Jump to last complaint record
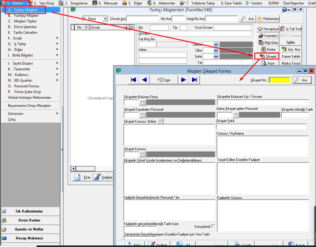The image size is (316, 247). coord(195,80)
